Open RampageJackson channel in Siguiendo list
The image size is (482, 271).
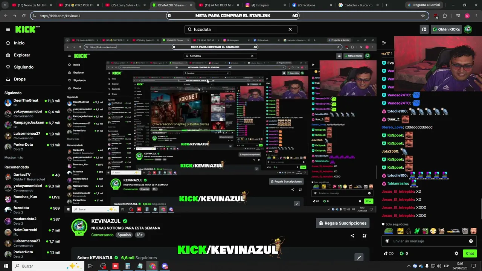click(x=32, y=125)
